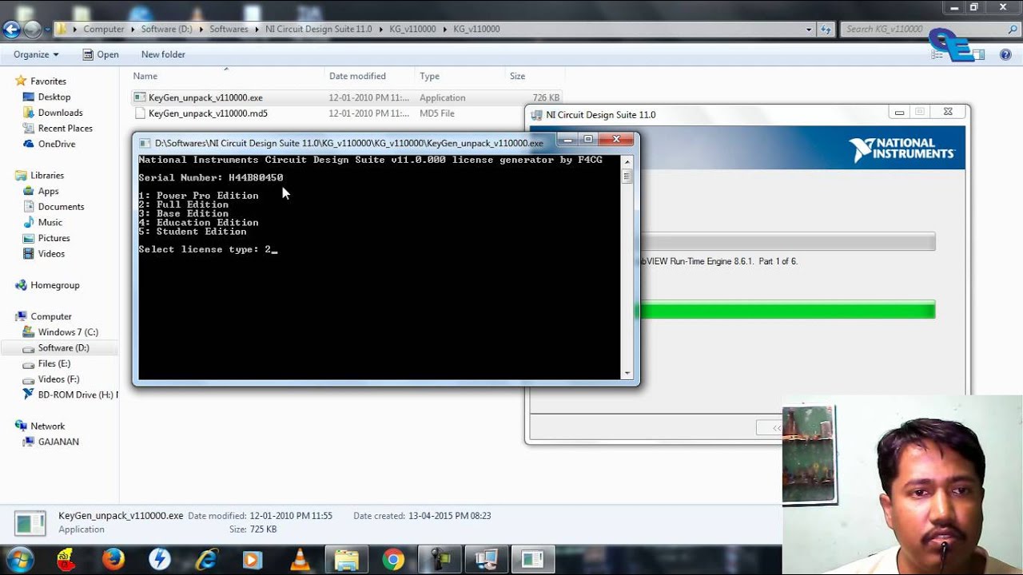Open OneDrive in the navigation pane

(x=56, y=144)
